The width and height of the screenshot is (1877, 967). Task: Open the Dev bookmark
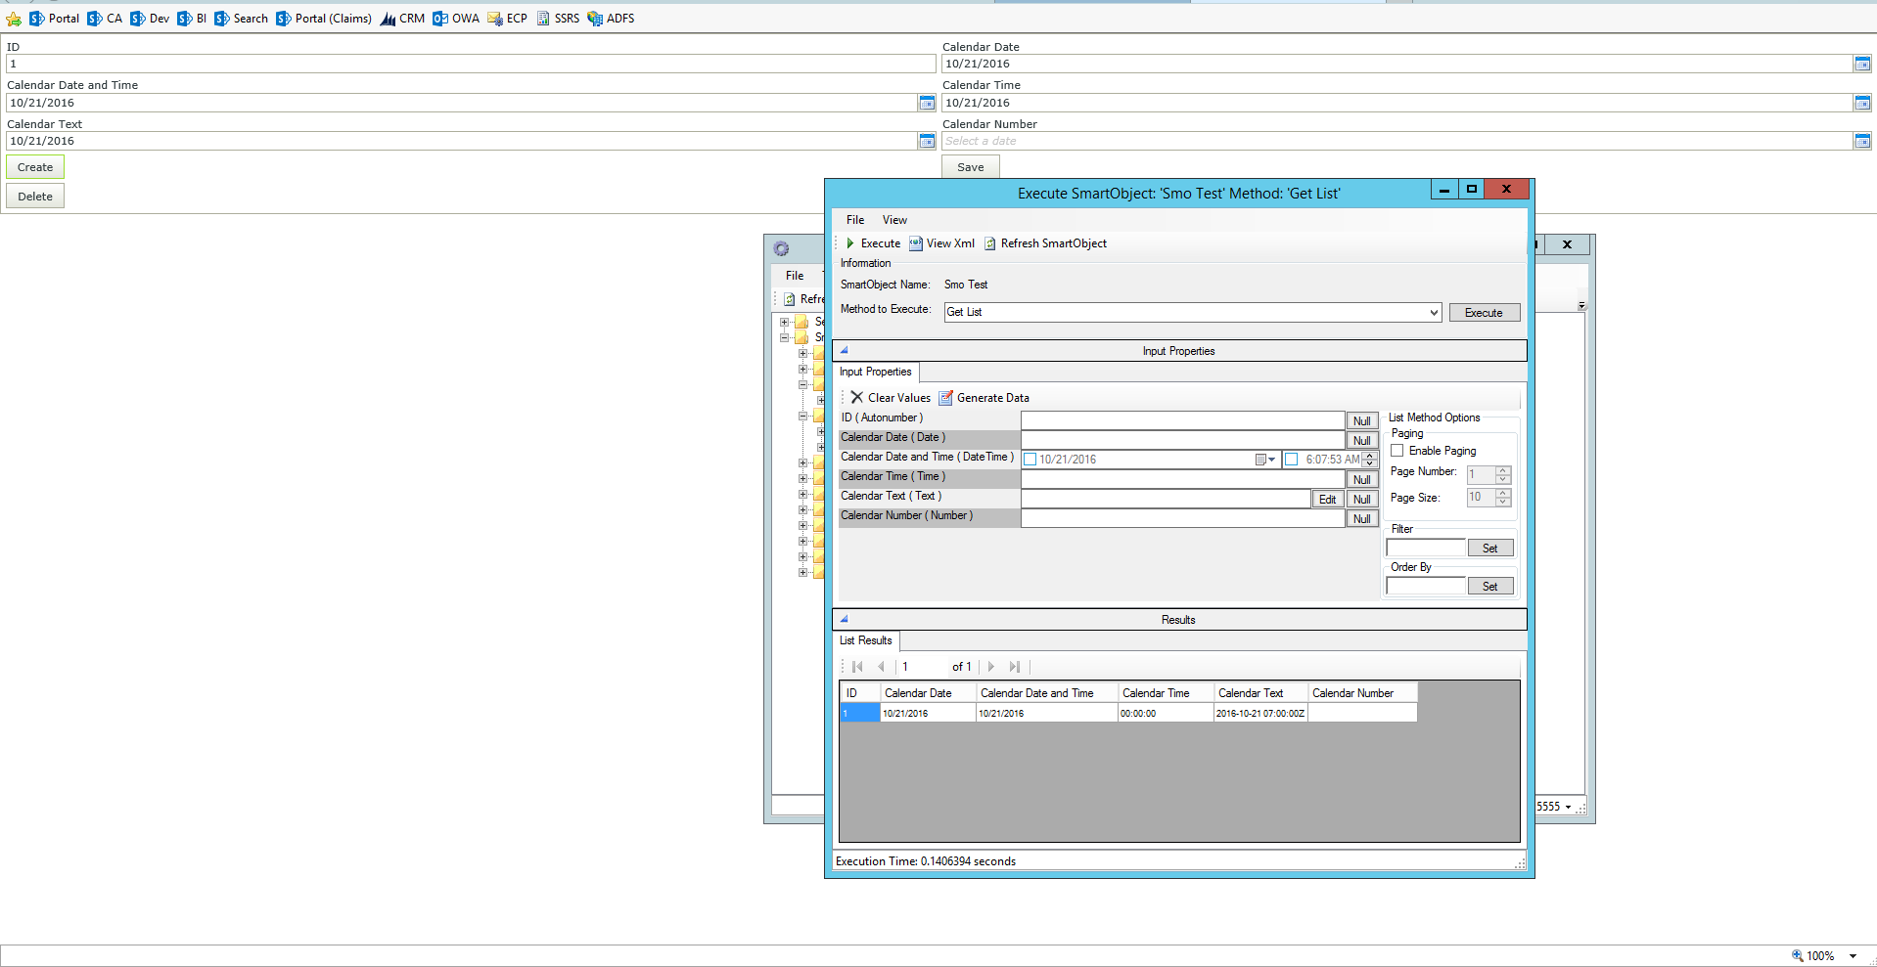[150, 19]
